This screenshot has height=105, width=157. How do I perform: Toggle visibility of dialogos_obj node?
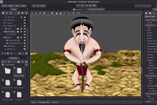click(25, 26)
